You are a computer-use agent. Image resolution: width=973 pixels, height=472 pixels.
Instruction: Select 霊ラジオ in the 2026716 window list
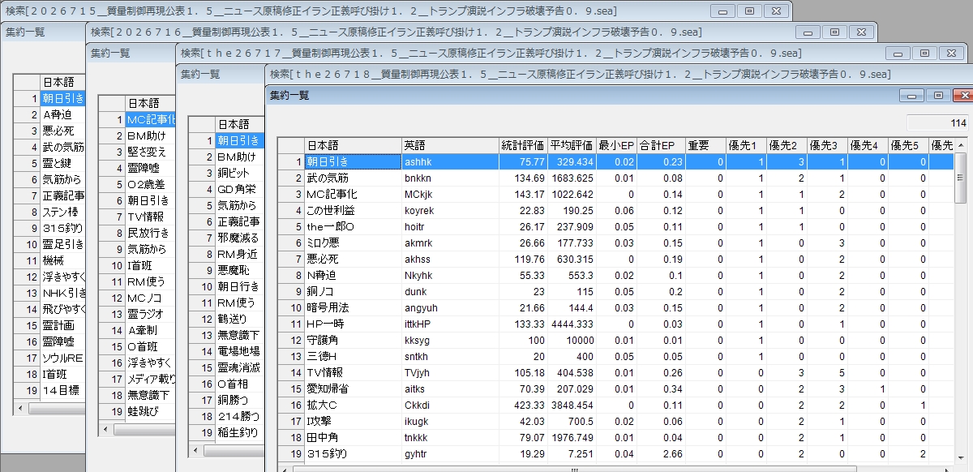(x=150, y=314)
